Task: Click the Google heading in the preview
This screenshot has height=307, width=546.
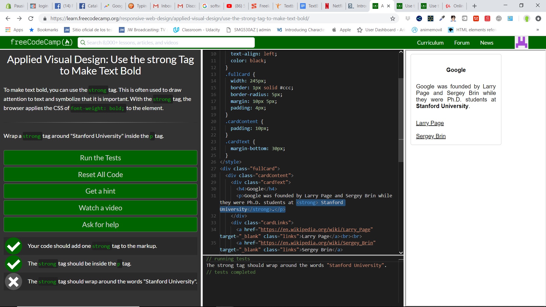Action: pos(456,70)
